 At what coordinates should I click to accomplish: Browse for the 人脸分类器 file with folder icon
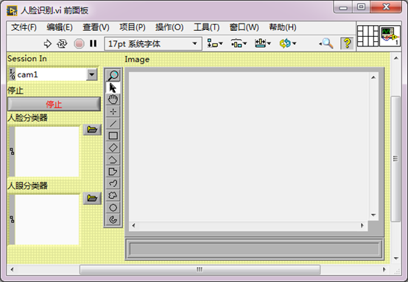tap(92, 130)
